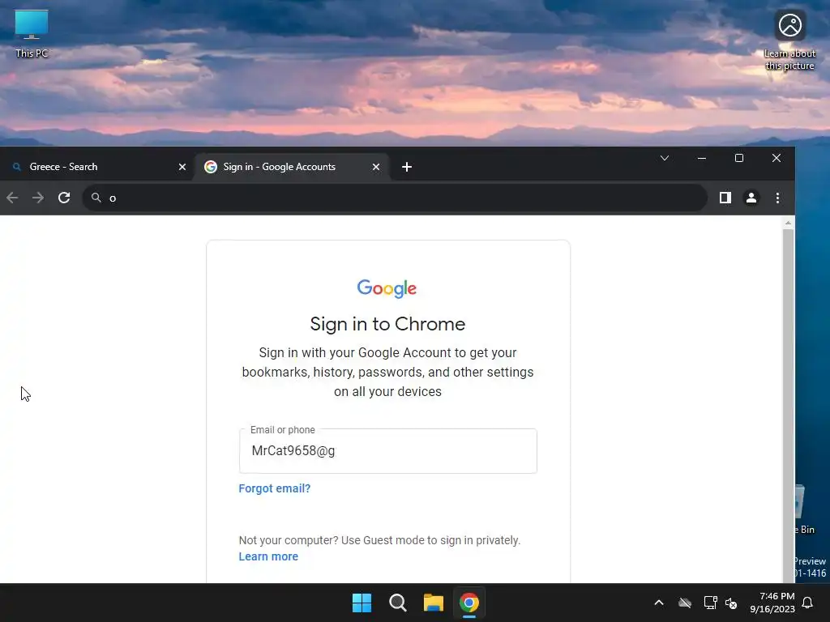This screenshot has height=622, width=830.
Task: Click the Chrome taskbar icon
Action: pos(469,603)
